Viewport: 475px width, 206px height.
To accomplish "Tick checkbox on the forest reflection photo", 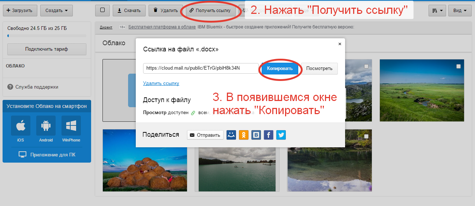I will click(x=366, y=136).
